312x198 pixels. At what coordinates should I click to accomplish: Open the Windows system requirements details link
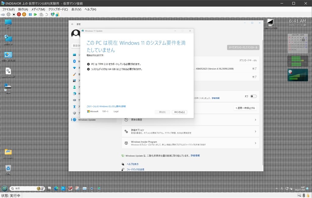106,106
